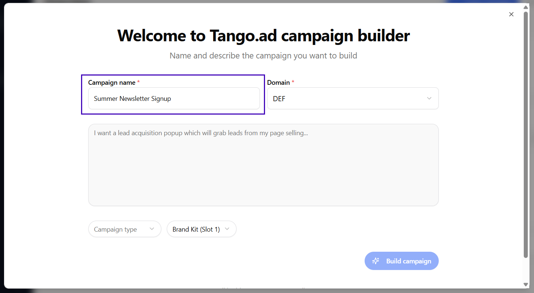Focus the Campaign name input field
The image size is (534, 293).
(174, 98)
